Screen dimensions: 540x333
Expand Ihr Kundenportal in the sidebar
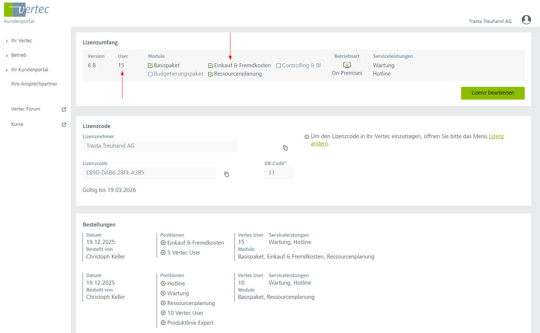pyautogui.click(x=7, y=70)
